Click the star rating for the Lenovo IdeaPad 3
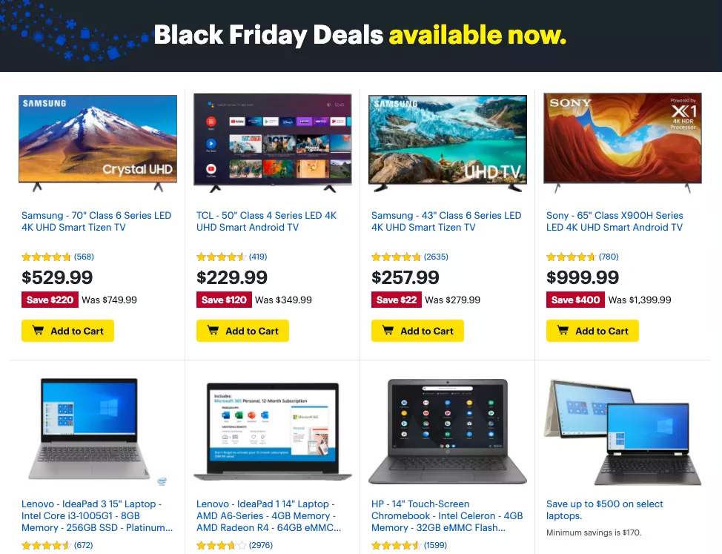722x554 pixels. click(x=46, y=545)
